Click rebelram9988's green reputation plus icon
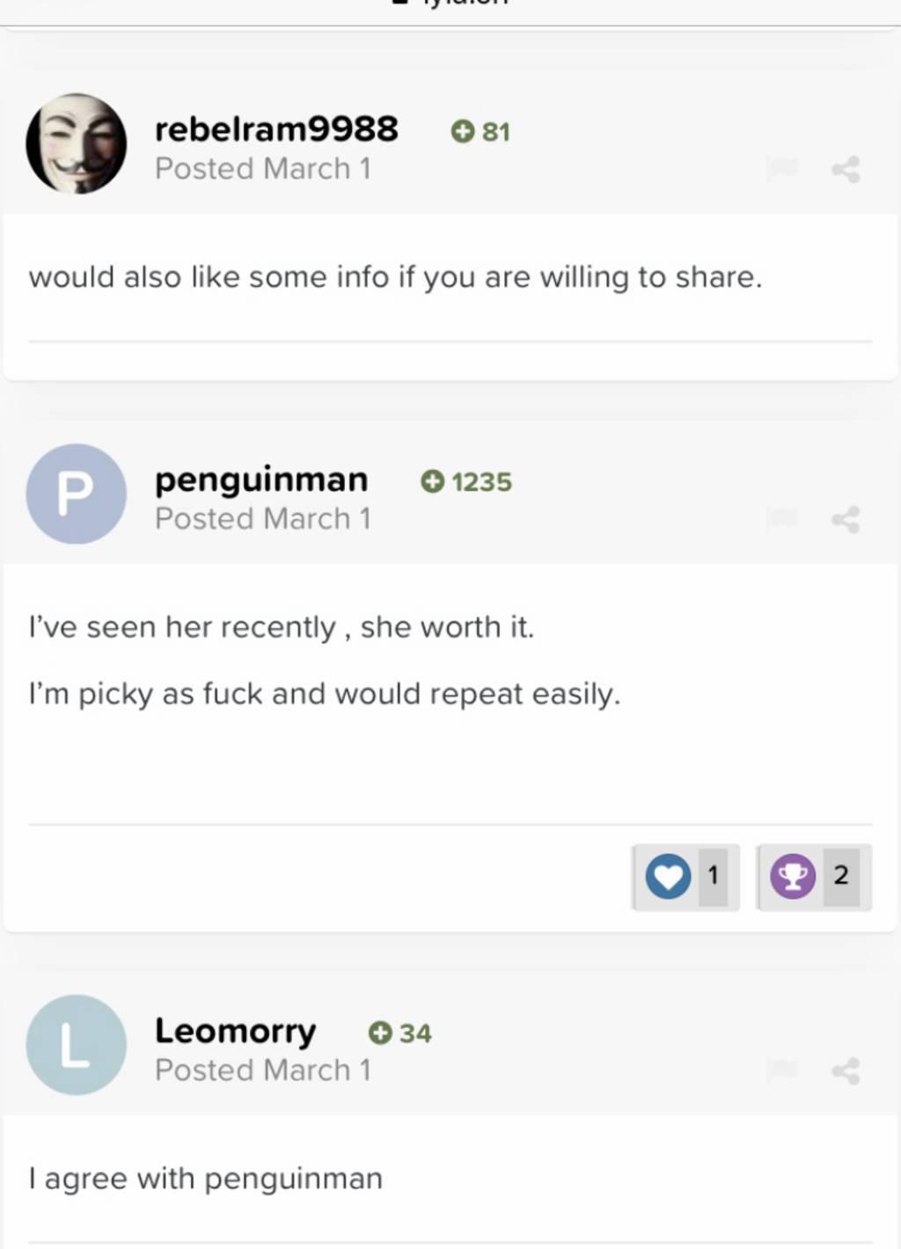 point(462,132)
